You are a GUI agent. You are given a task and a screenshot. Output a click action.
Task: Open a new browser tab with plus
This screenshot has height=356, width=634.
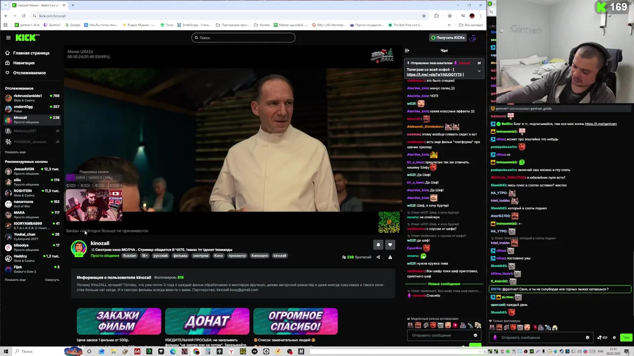point(72,5)
